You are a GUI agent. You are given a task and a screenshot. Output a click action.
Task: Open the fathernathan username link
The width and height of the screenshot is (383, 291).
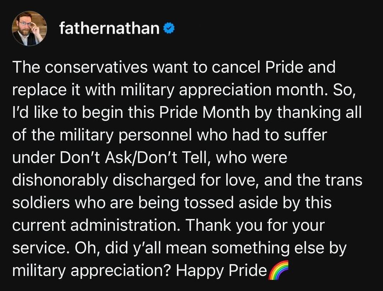[x=109, y=28]
